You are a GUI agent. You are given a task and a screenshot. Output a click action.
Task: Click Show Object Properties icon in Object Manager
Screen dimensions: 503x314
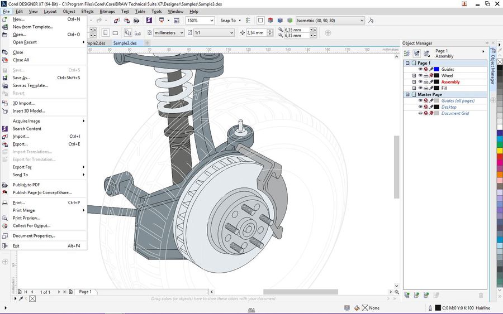407,54
